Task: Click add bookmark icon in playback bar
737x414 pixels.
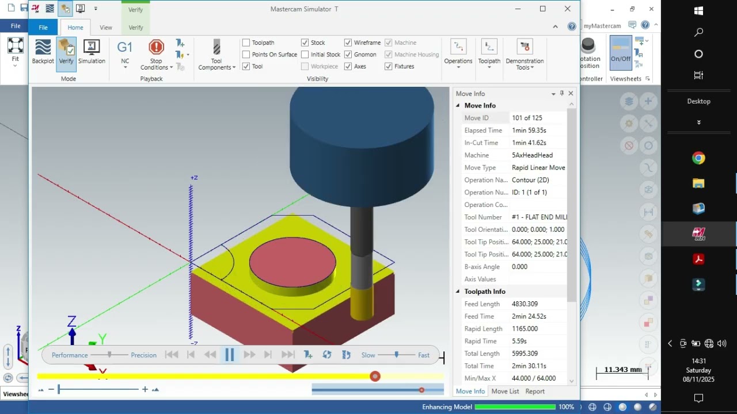Action: coord(308,355)
